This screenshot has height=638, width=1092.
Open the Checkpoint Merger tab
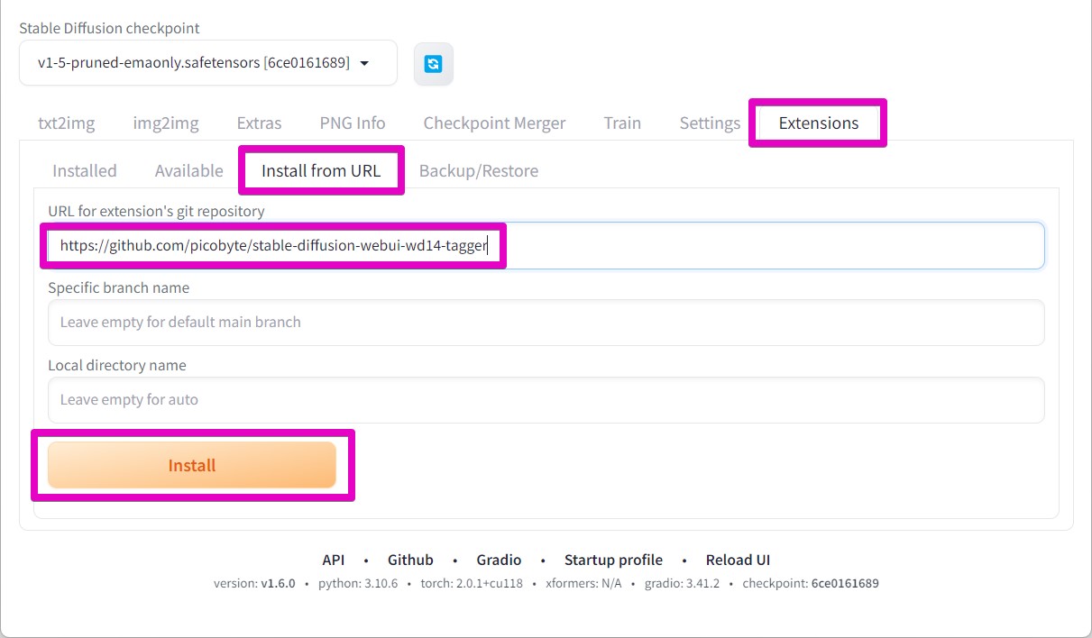[x=494, y=123]
